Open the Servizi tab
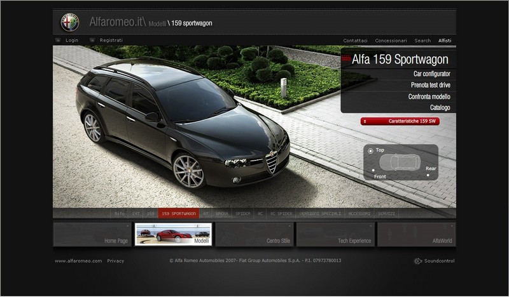Image resolution: width=509 pixels, height=297 pixels. (x=386, y=214)
